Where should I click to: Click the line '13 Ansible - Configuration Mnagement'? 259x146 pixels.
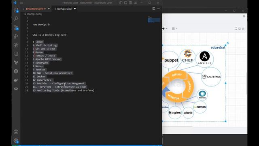[59, 84]
